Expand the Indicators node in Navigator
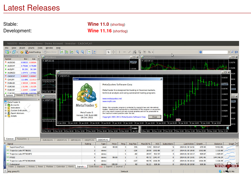This screenshot has height=177, width=251. coord(6,108)
